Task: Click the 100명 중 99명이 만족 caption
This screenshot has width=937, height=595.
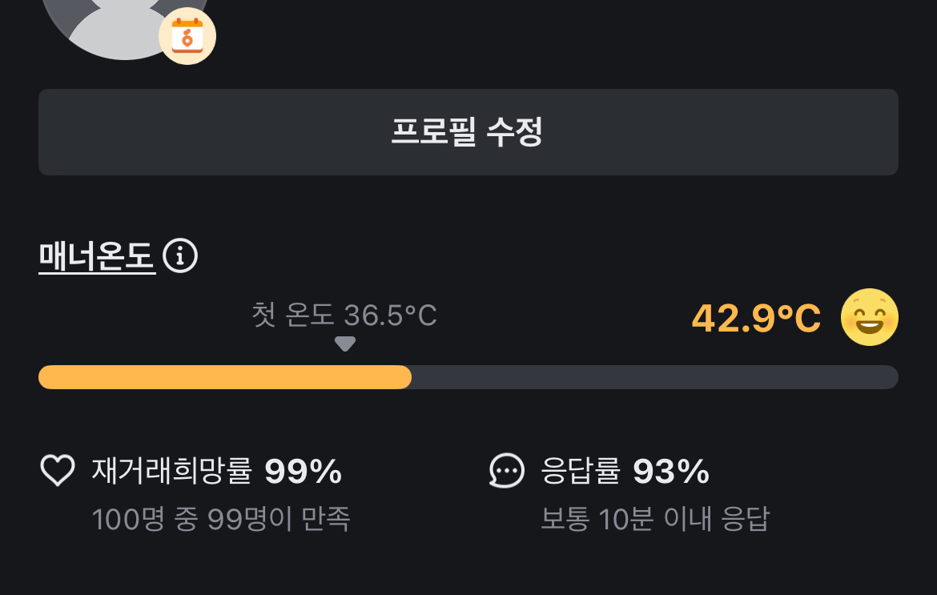Action: 221,520
